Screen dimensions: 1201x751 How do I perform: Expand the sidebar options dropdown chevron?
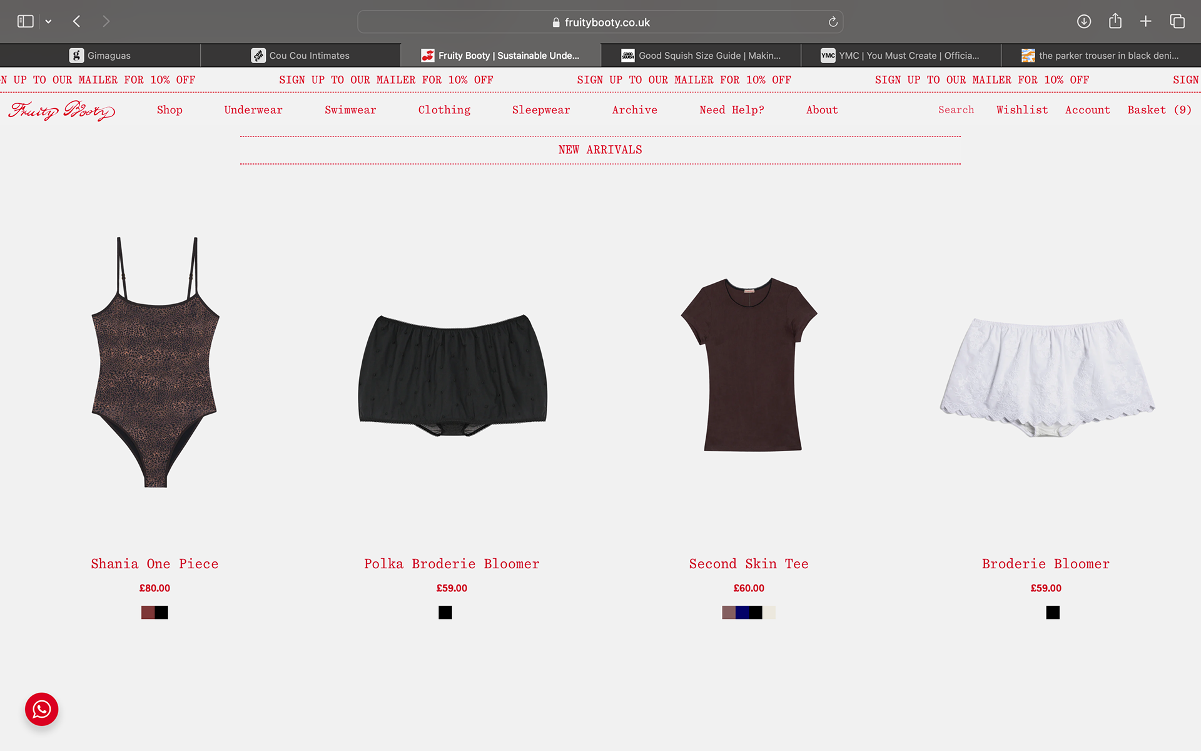48,21
